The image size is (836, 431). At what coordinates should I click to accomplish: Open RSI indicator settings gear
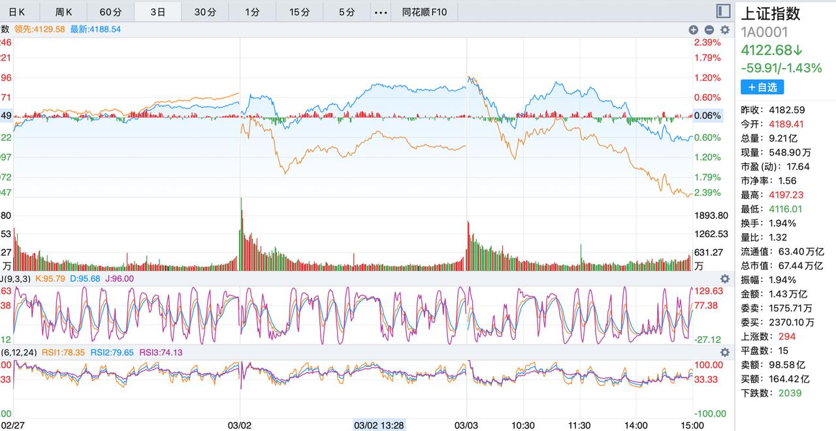pyautogui.click(x=724, y=352)
